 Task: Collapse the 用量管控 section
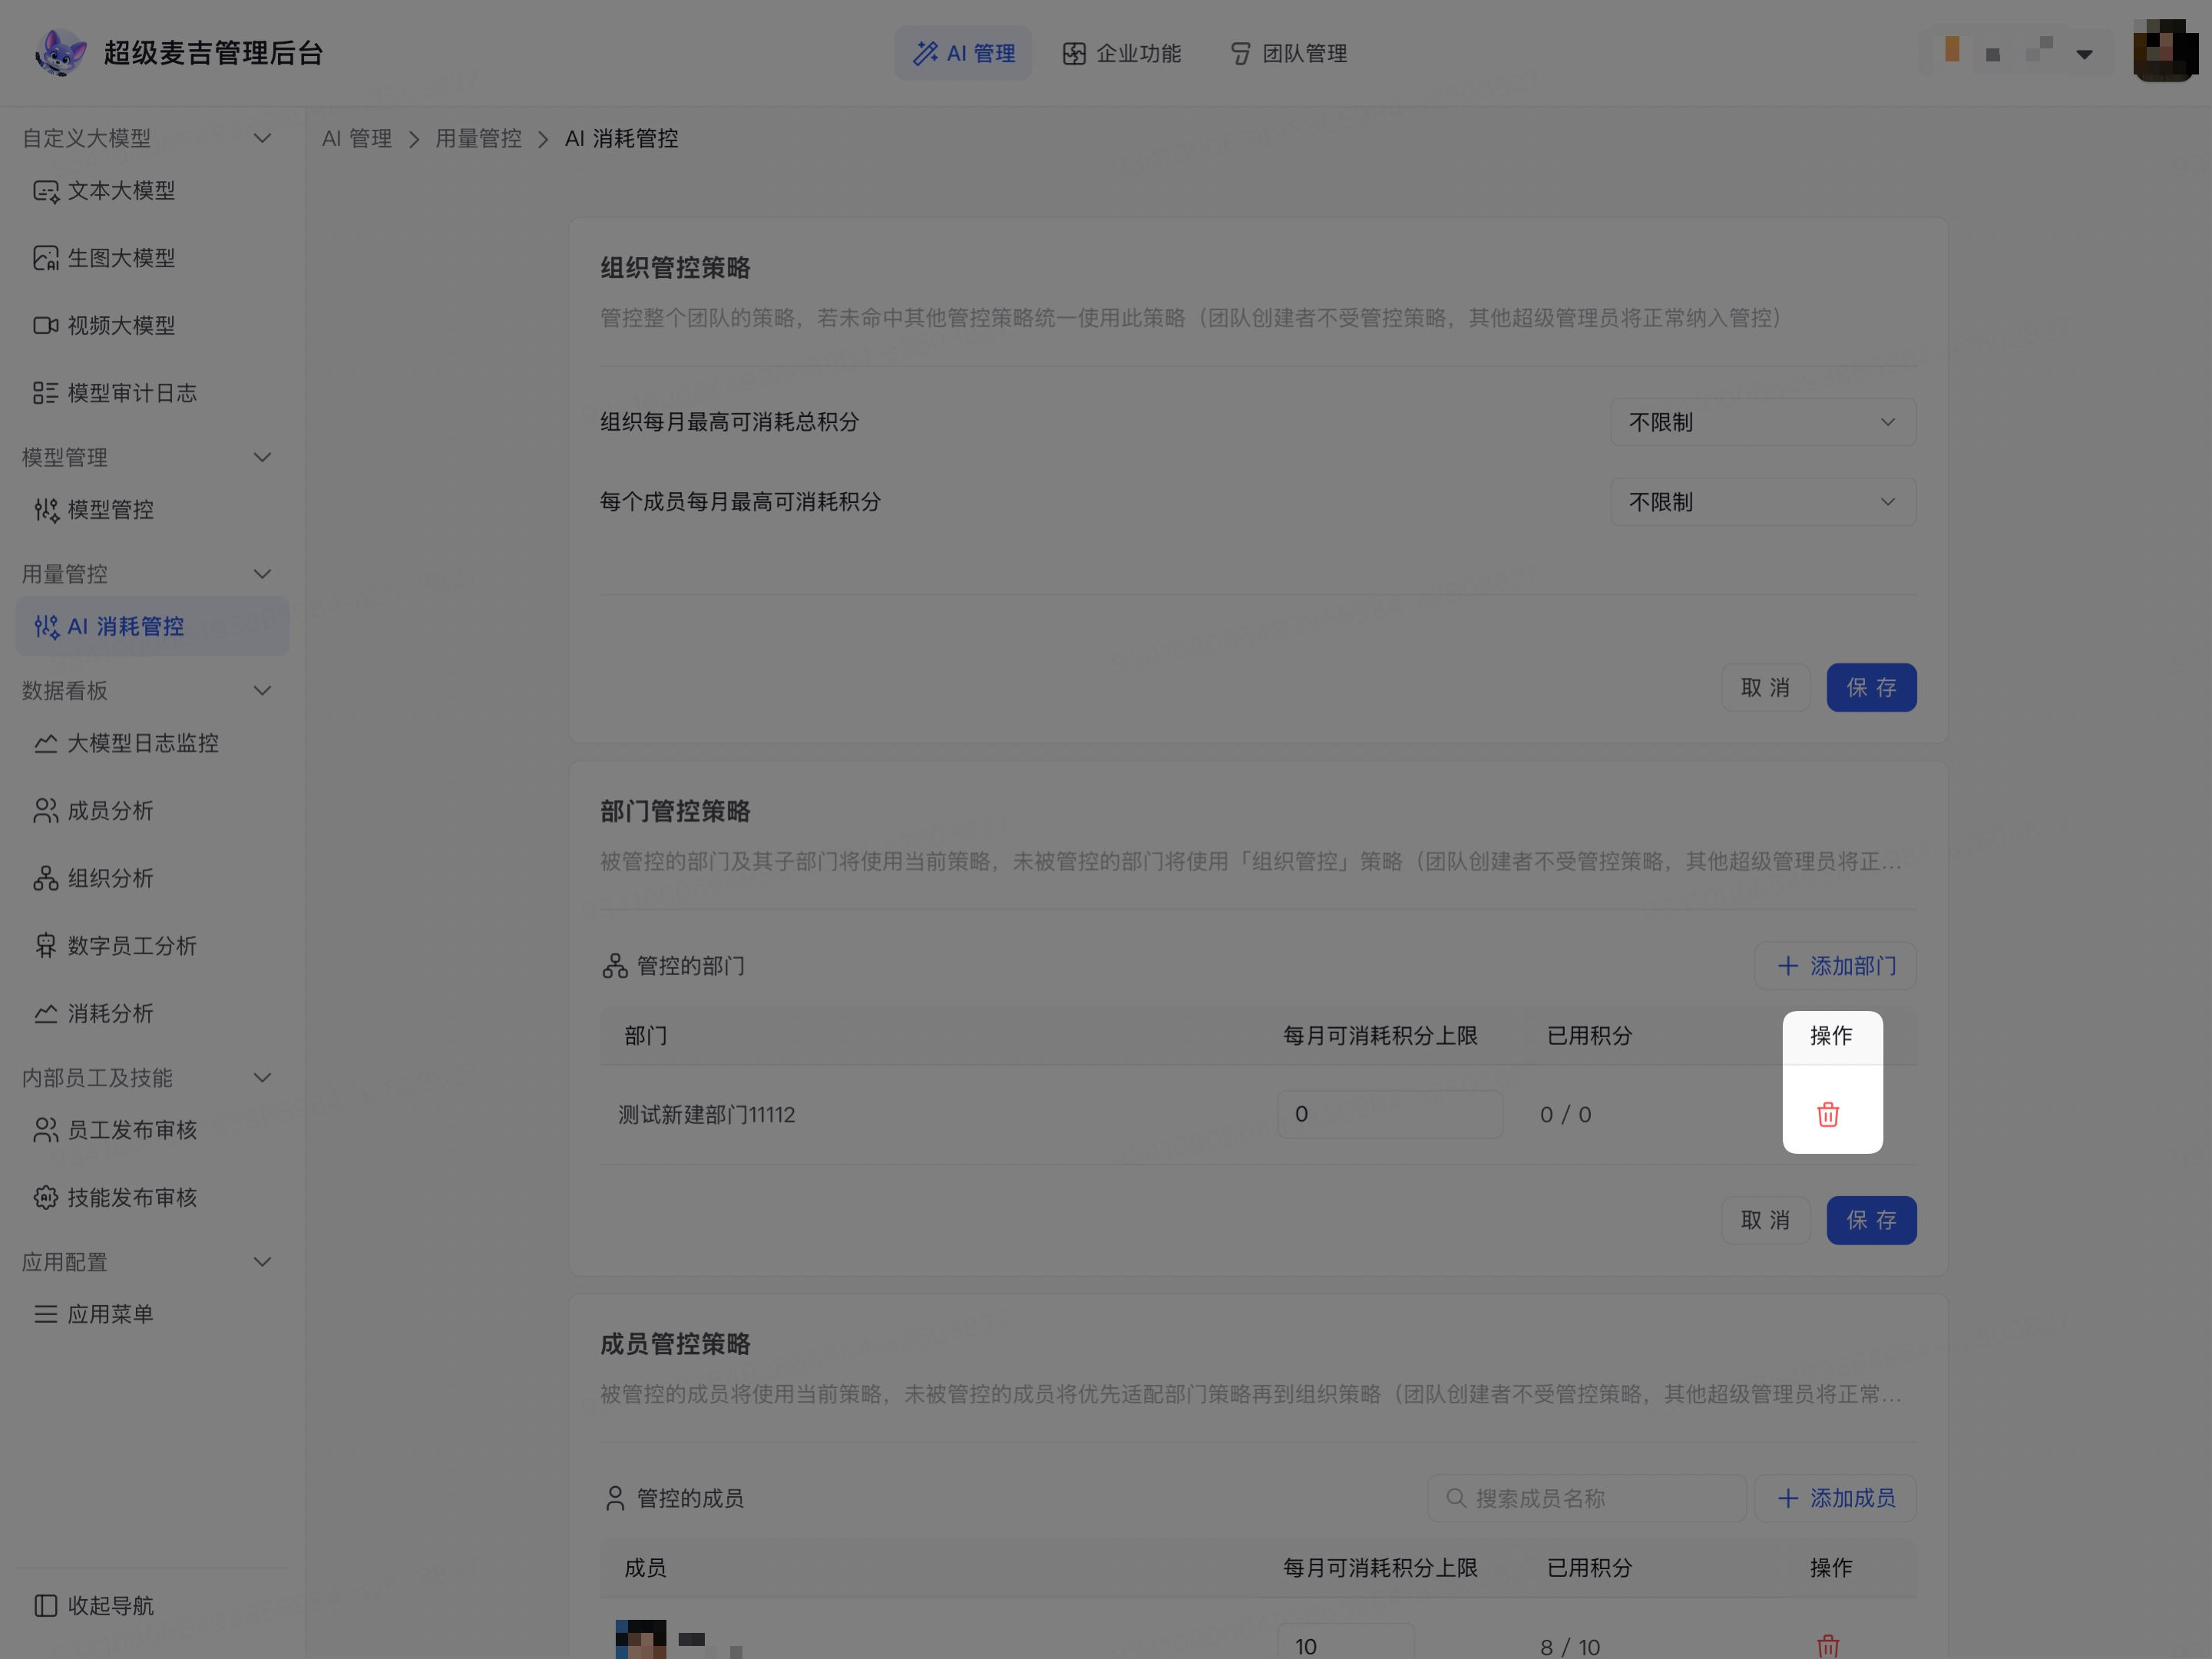pos(262,574)
